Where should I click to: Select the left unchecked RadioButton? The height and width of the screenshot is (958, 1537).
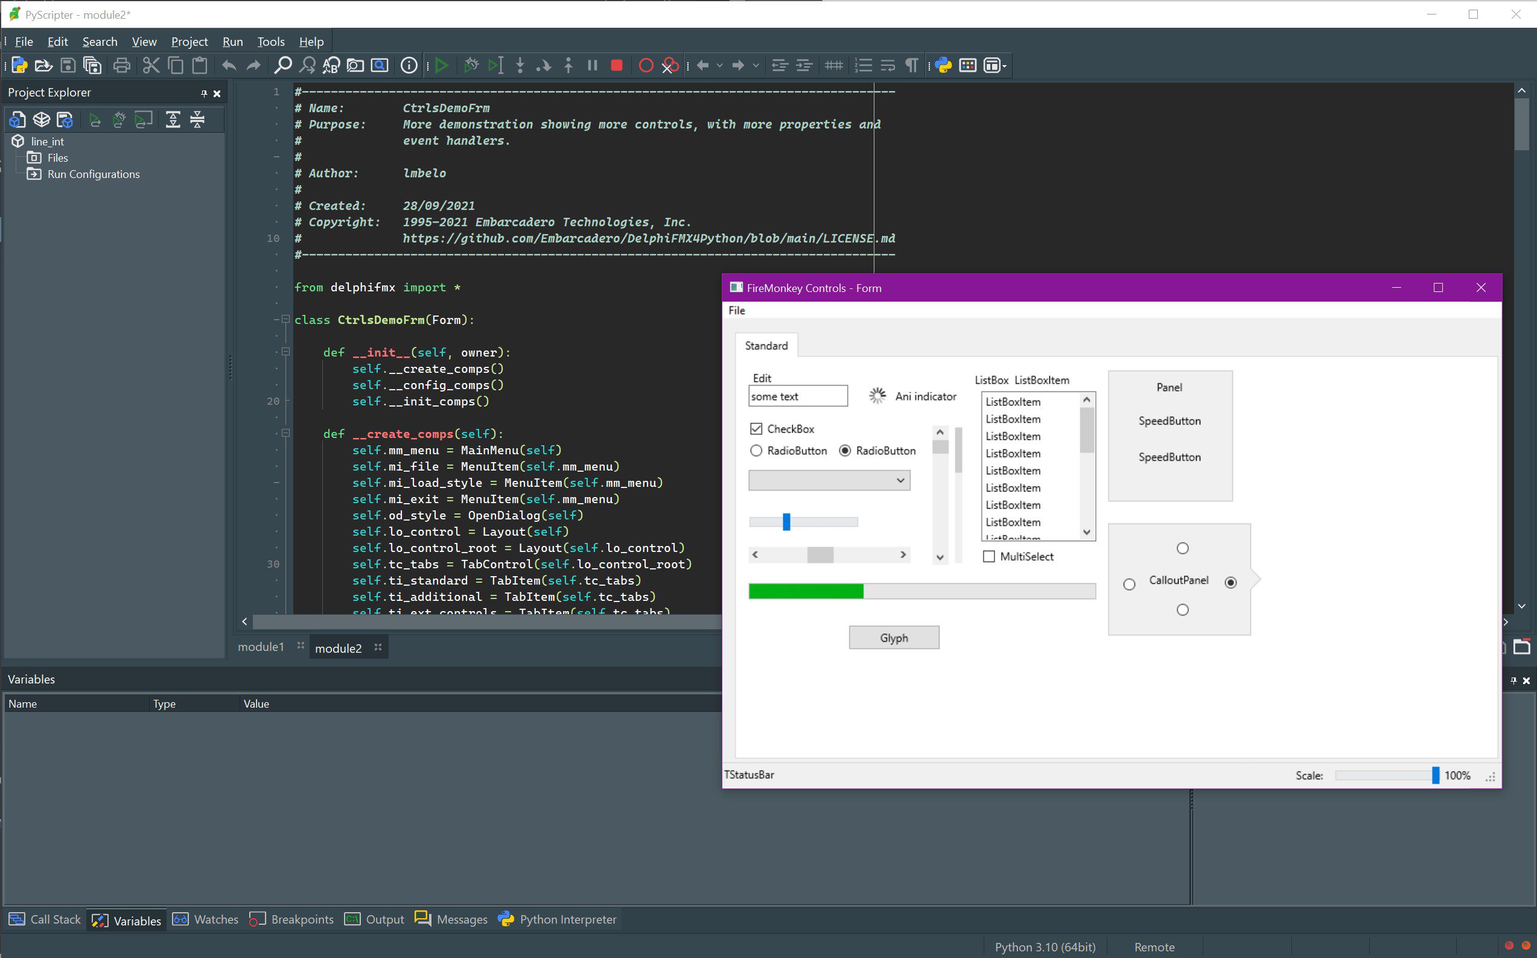[756, 451]
